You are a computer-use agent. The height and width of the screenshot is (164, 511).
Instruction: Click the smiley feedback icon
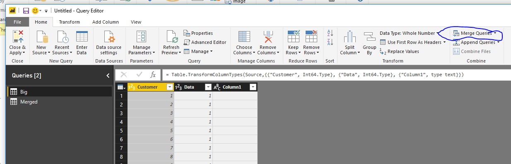[35, 11]
